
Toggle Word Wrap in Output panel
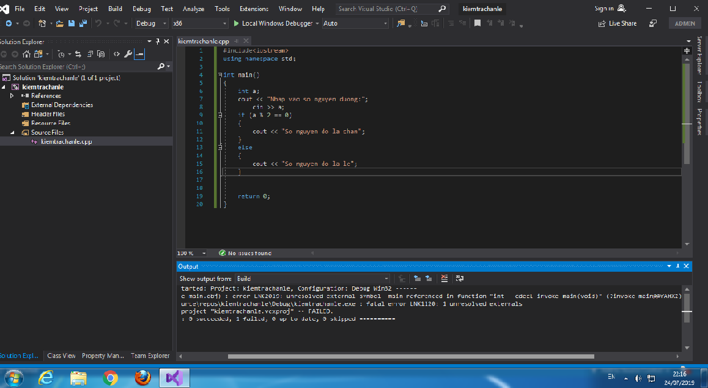coord(460,278)
